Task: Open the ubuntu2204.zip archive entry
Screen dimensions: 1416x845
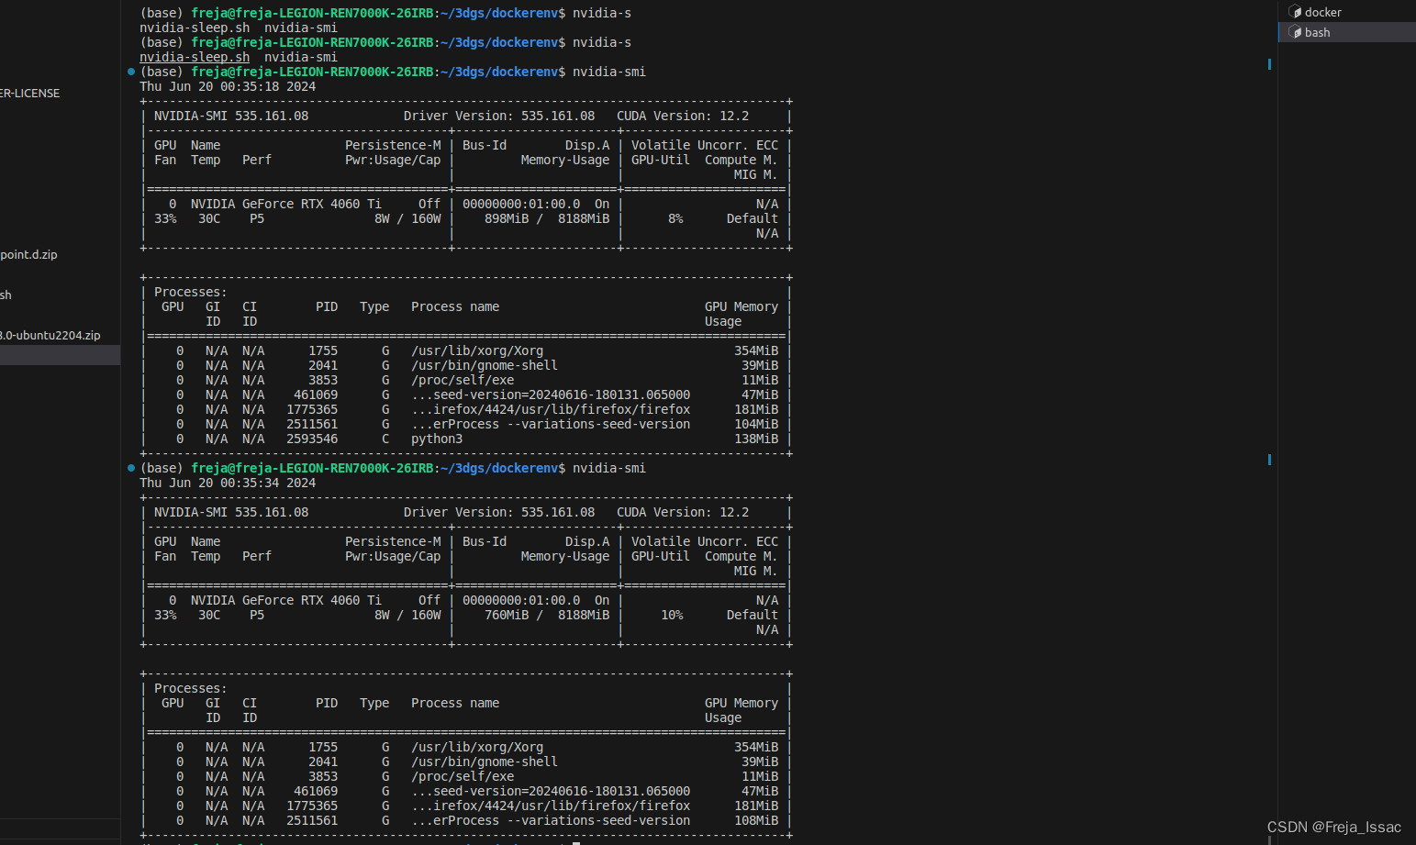Action: point(50,335)
